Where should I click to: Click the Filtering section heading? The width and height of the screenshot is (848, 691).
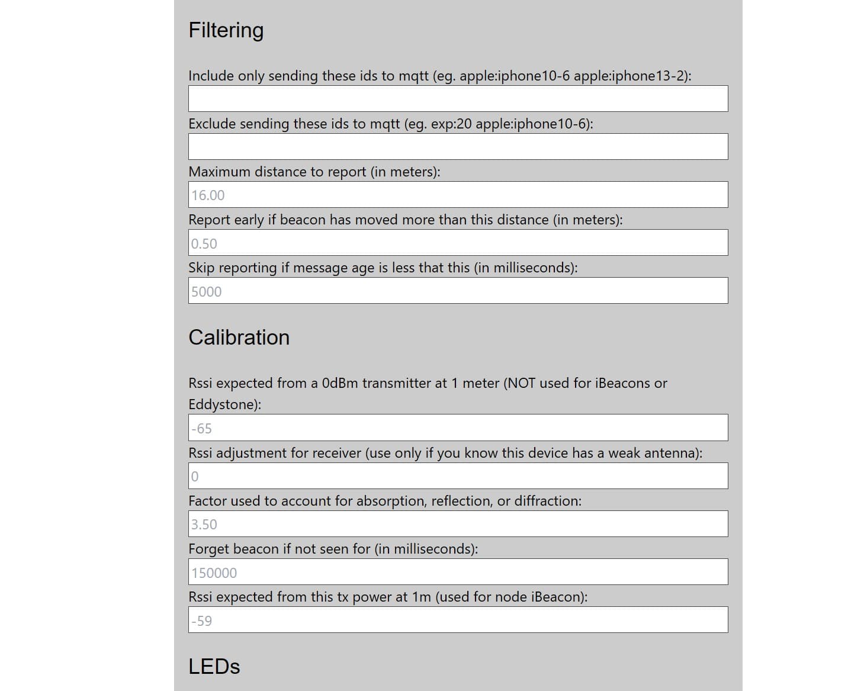(x=226, y=30)
